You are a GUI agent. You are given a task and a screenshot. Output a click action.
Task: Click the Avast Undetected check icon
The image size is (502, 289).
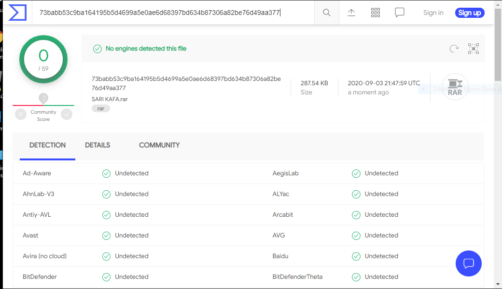pos(106,236)
